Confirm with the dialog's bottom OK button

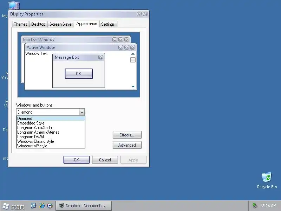pos(77,160)
